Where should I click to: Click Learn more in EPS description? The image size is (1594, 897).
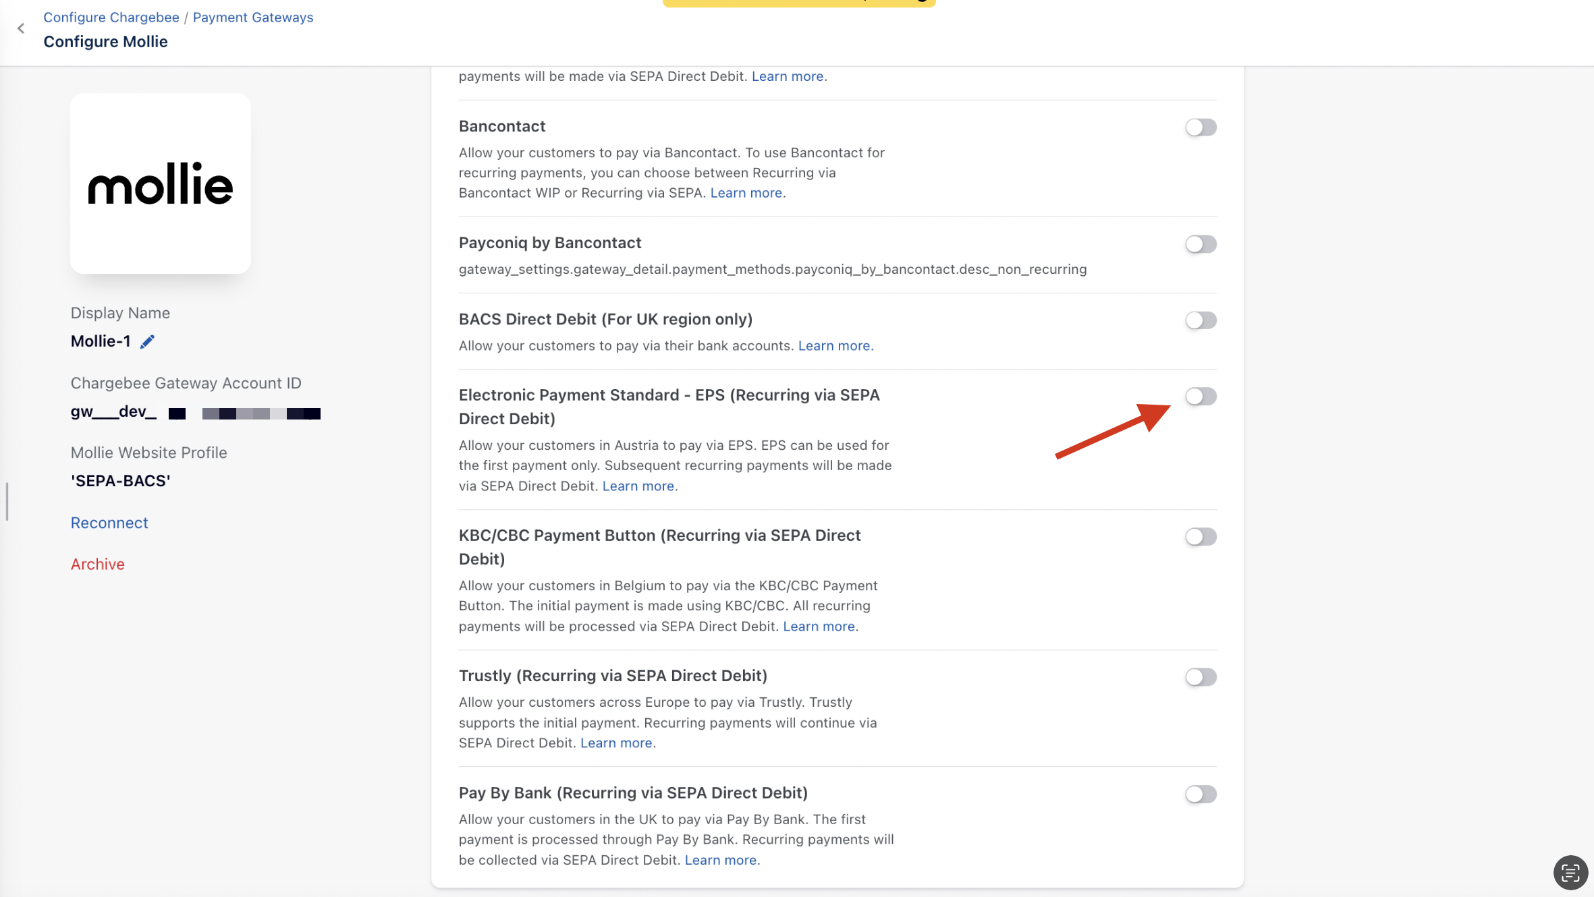coord(638,486)
